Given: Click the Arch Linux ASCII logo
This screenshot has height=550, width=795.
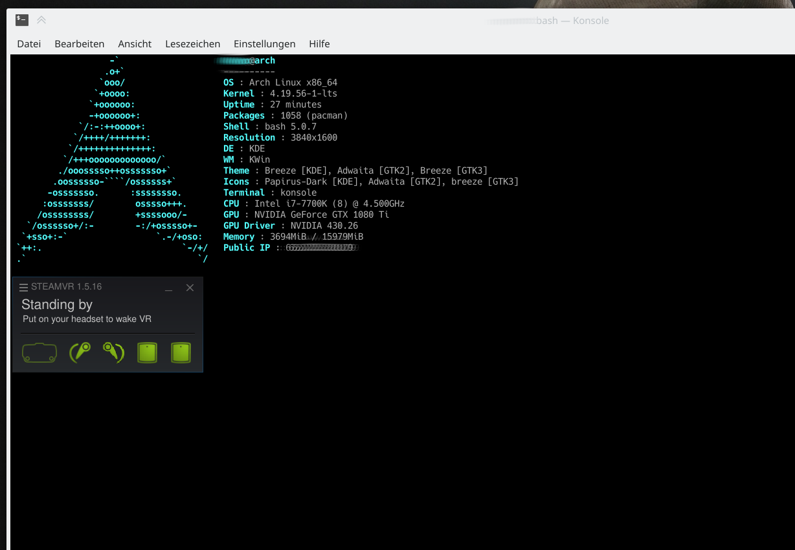Looking at the screenshot, I should click(113, 159).
